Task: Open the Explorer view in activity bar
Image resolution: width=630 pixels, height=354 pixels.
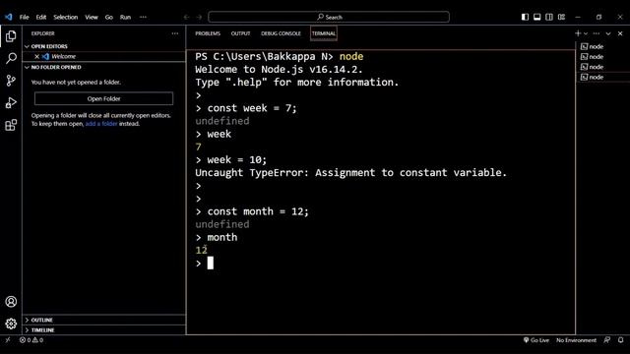Action: [x=11, y=36]
